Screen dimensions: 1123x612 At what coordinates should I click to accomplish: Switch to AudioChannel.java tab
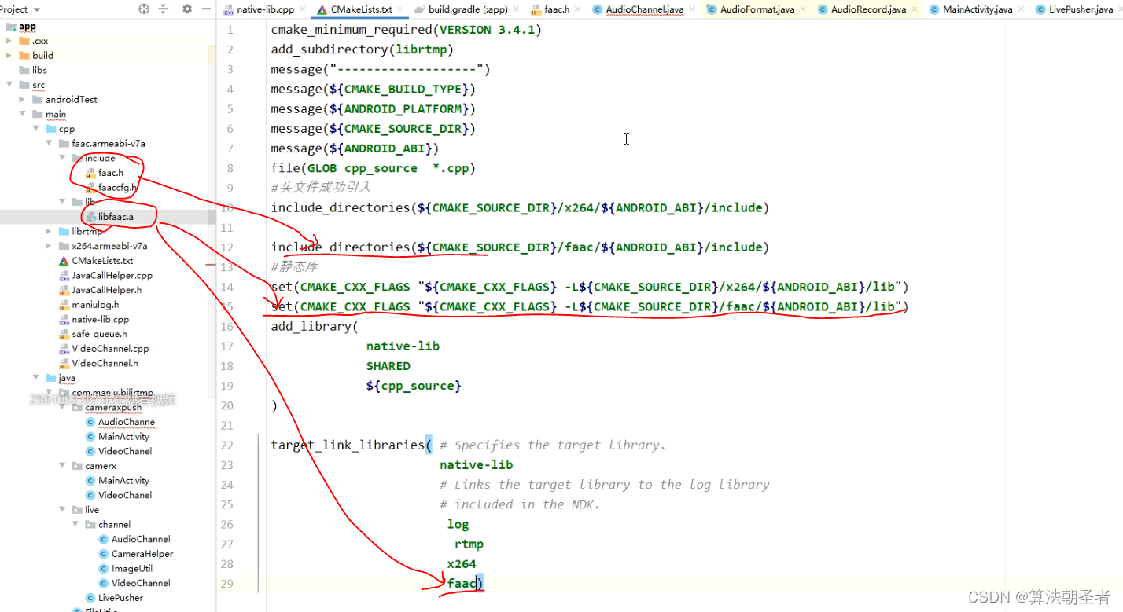tap(645, 9)
